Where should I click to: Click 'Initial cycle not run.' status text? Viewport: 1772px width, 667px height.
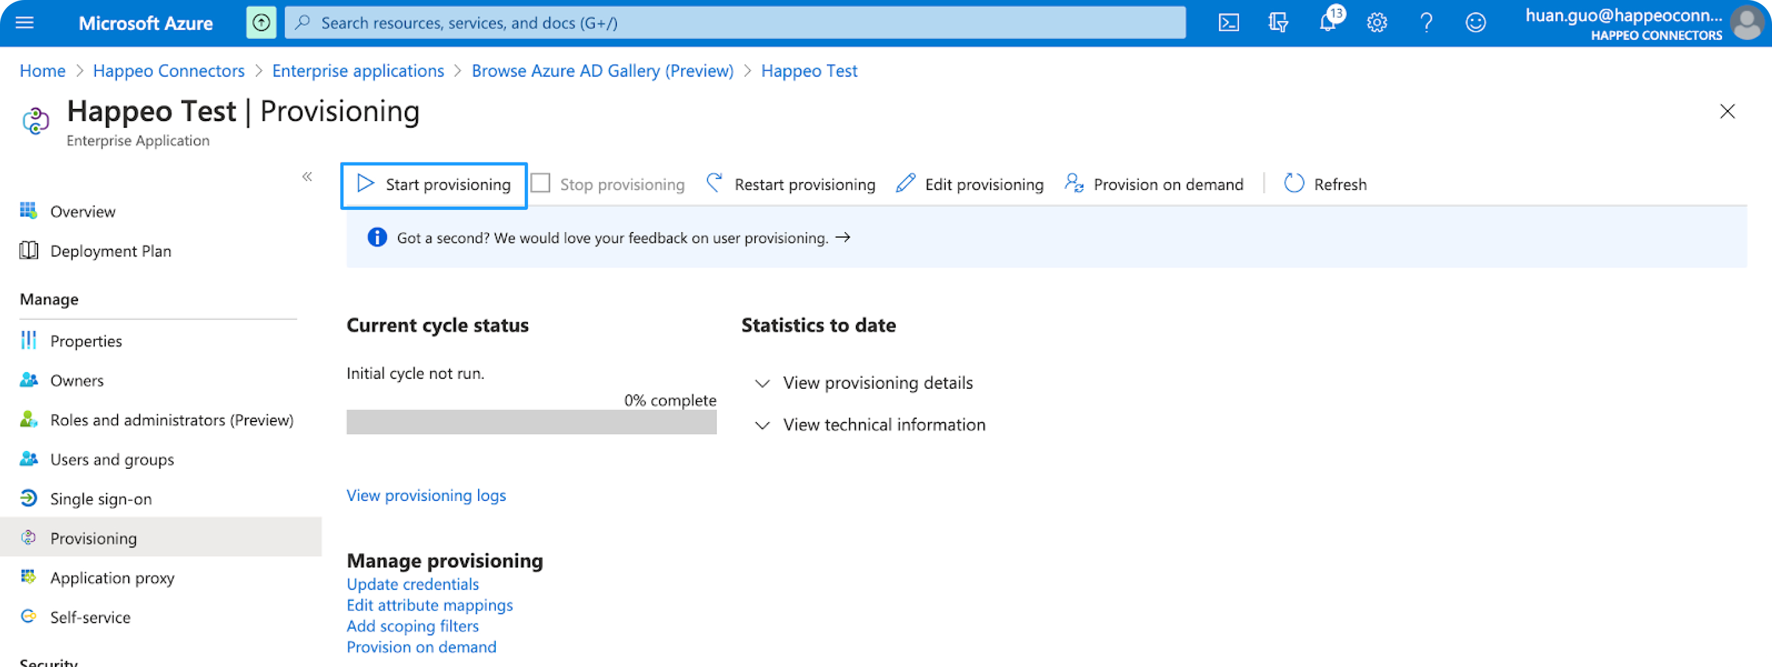click(x=415, y=373)
